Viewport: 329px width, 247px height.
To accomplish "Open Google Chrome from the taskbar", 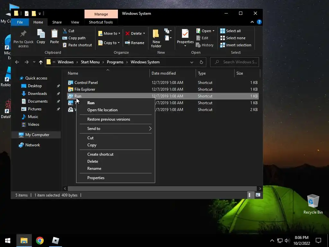I will pos(40,241).
